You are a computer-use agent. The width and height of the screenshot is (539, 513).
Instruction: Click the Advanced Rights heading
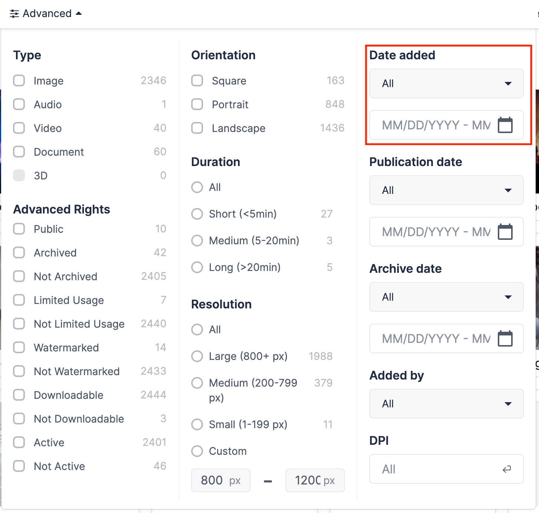coord(62,209)
